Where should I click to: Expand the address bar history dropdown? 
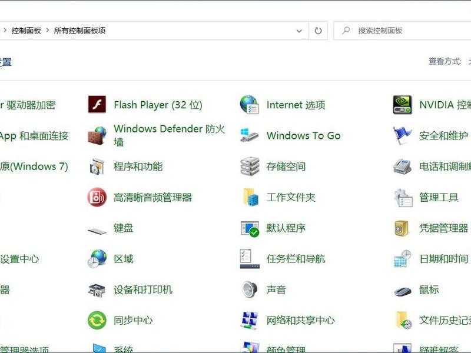(299, 31)
